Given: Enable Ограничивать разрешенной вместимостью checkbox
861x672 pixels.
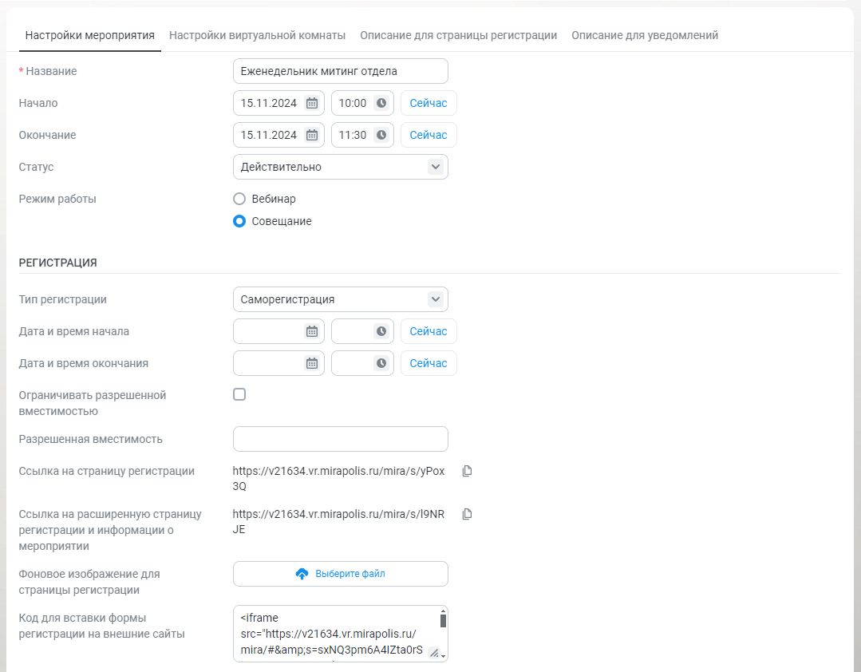Looking at the screenshot, I should coord(239,395).
